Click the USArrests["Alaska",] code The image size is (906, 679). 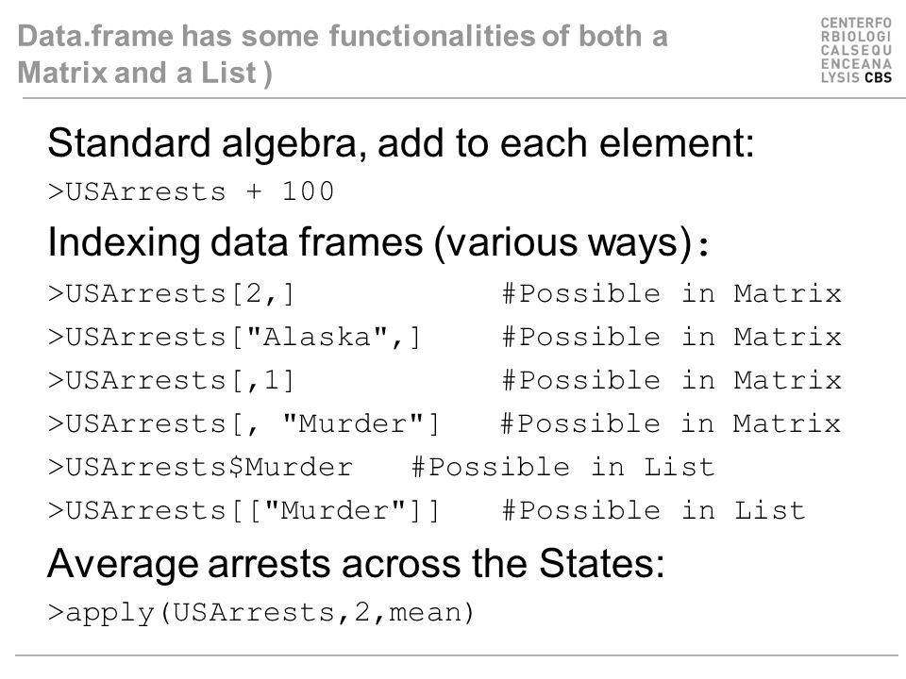(235, 338)
